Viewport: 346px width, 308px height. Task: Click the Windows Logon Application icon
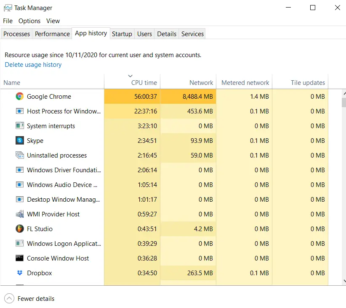20,243
